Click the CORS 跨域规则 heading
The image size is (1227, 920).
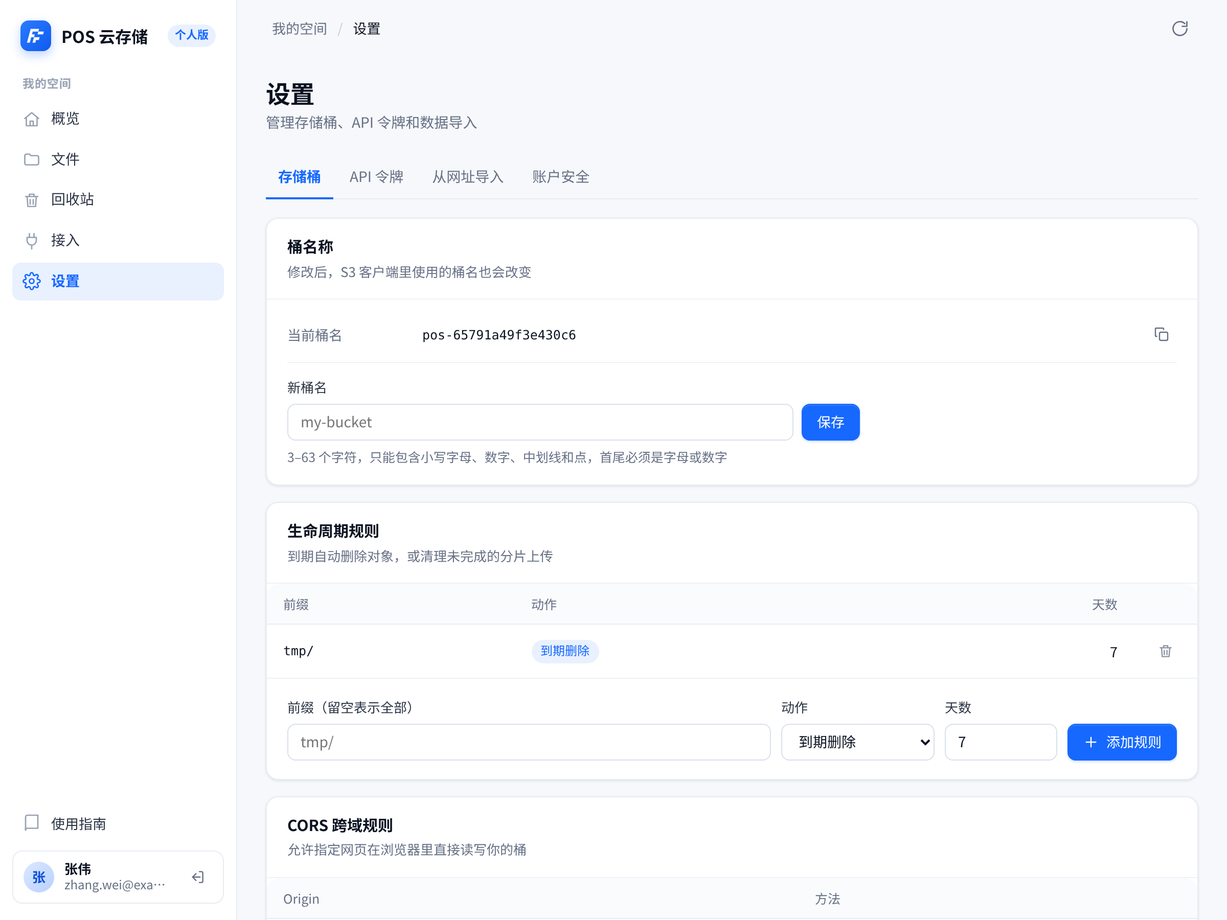[x=340, y=825]
